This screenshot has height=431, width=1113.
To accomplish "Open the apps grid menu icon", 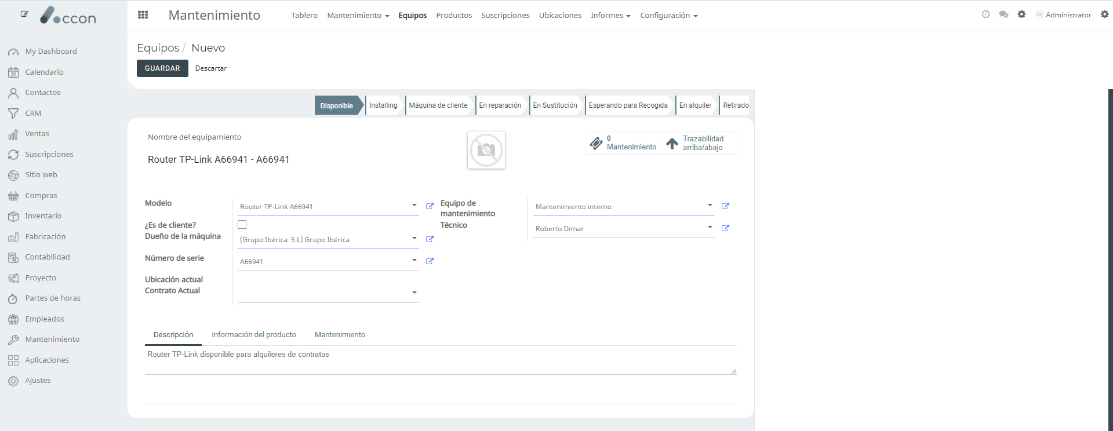I will (x=143, y=15).
